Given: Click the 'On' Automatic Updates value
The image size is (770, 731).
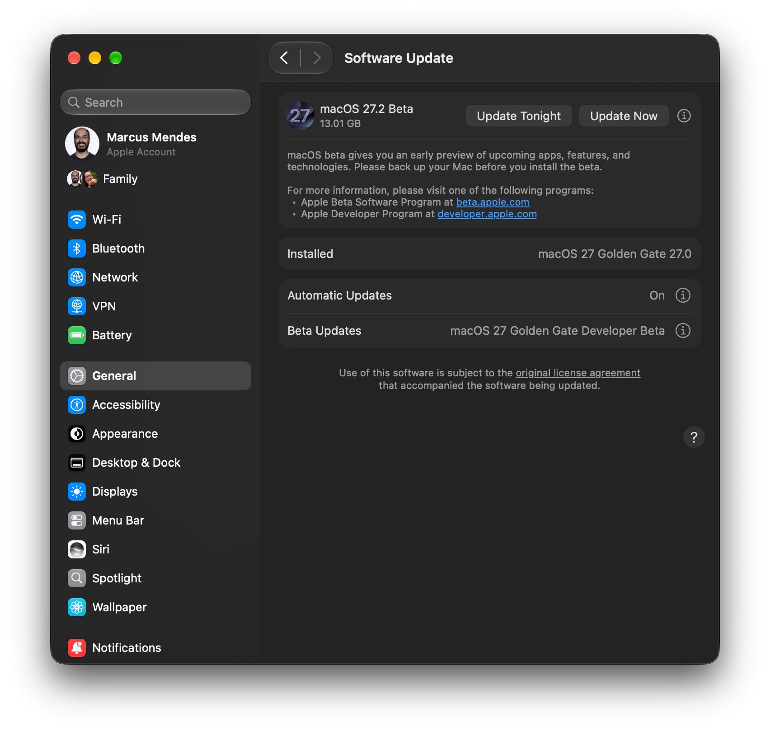Looking at the screenshot, I should click(657, 295).
